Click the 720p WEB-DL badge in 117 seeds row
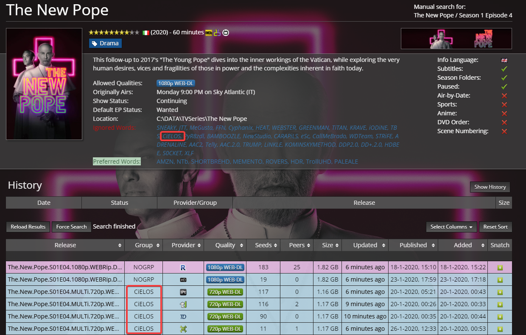The image size is (526, 335). pos(225,292)
